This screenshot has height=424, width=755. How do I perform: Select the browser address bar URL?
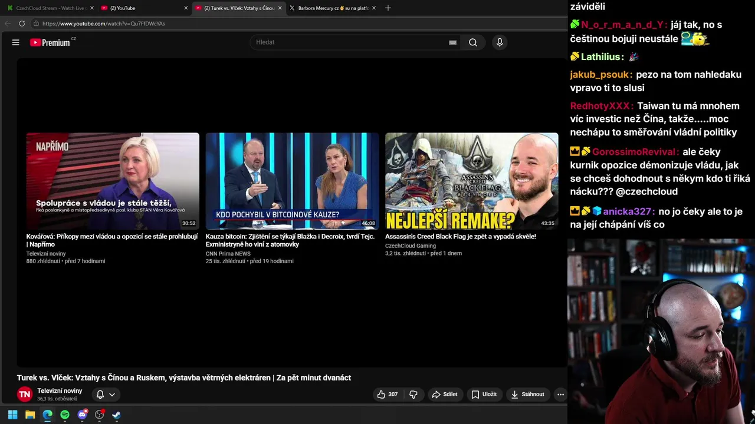(x=103, y=24)
